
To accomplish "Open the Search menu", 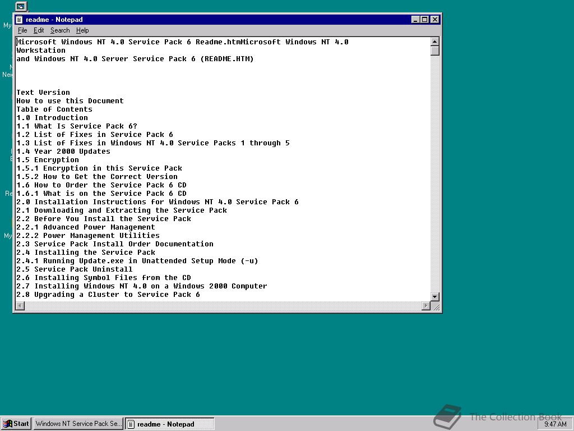I will 59,30.
